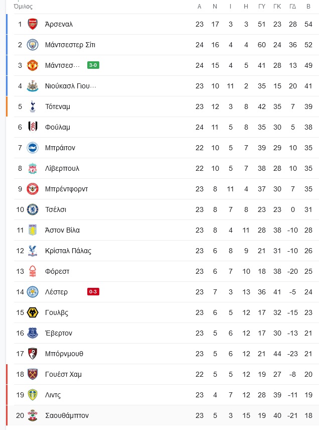Select the Σαουθάμπτον team row
Image resolution: width=319 pixels, height=430 pixels.
[x=163, y=415]
